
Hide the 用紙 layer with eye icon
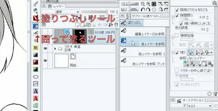coord(45,61)
